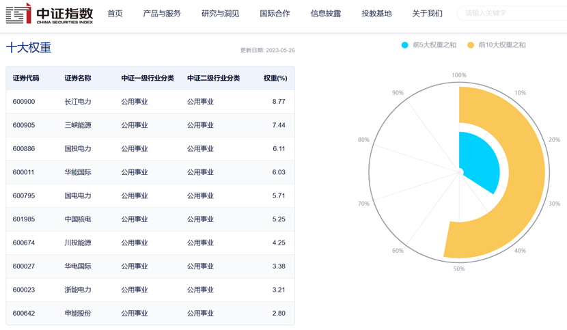Select the 中国核电 name cell
The width and height of the screenshot is (567, 330).
(78, 219)
